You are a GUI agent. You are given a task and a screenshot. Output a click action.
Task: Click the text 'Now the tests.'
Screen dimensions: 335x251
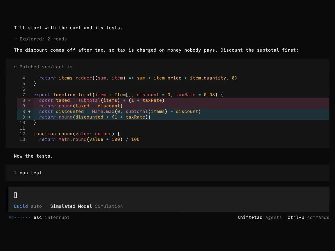[33, 156]
